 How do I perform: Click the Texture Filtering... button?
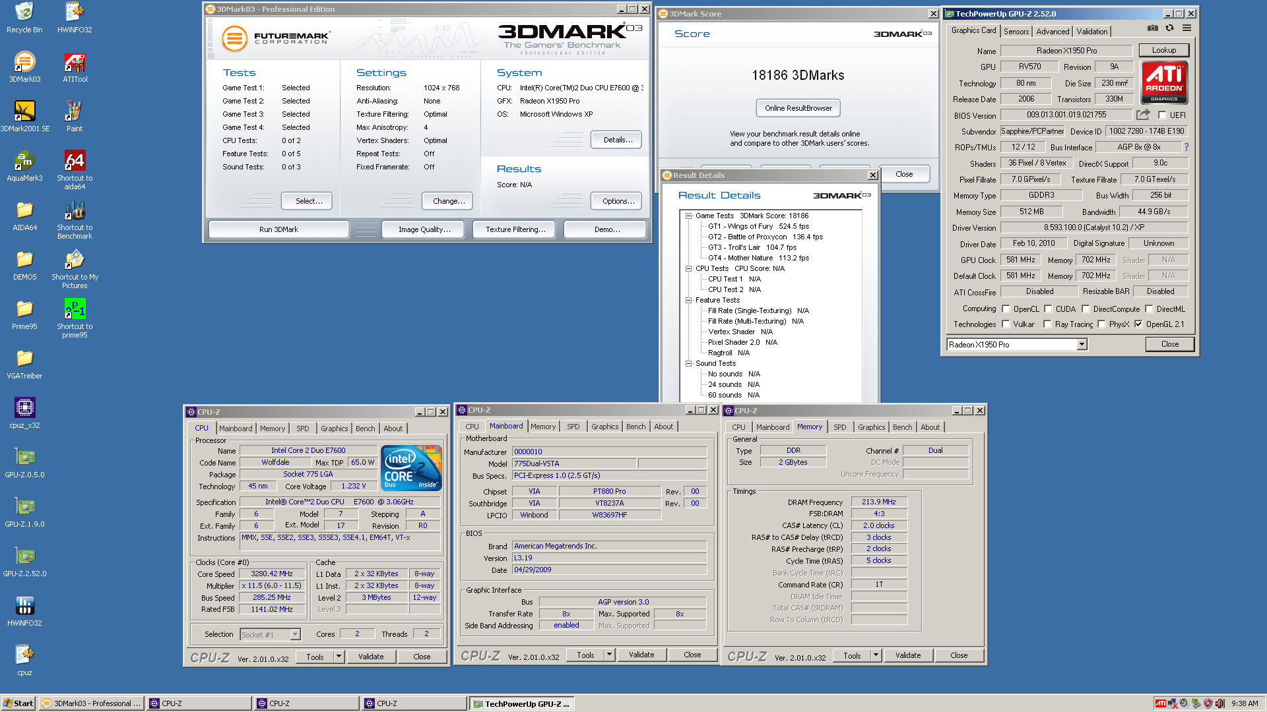coord(515,229)
